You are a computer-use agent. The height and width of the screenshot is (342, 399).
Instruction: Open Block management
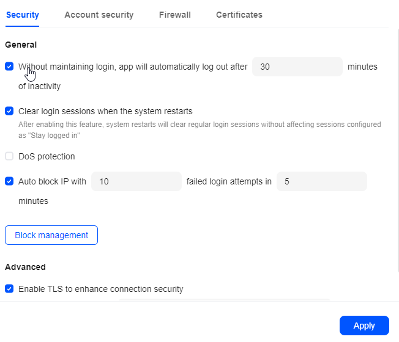[51, 235]
